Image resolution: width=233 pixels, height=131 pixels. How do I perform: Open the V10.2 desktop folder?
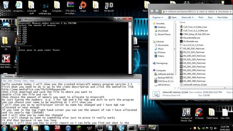(96, 7)
